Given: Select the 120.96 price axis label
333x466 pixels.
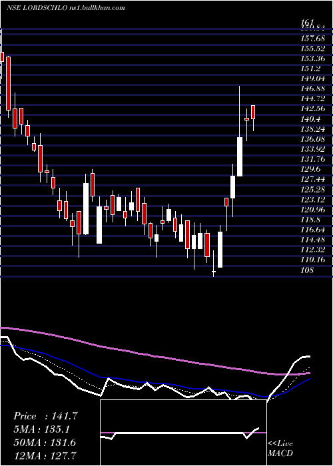Looking at the screenshot, I should (x=313, y=210).
